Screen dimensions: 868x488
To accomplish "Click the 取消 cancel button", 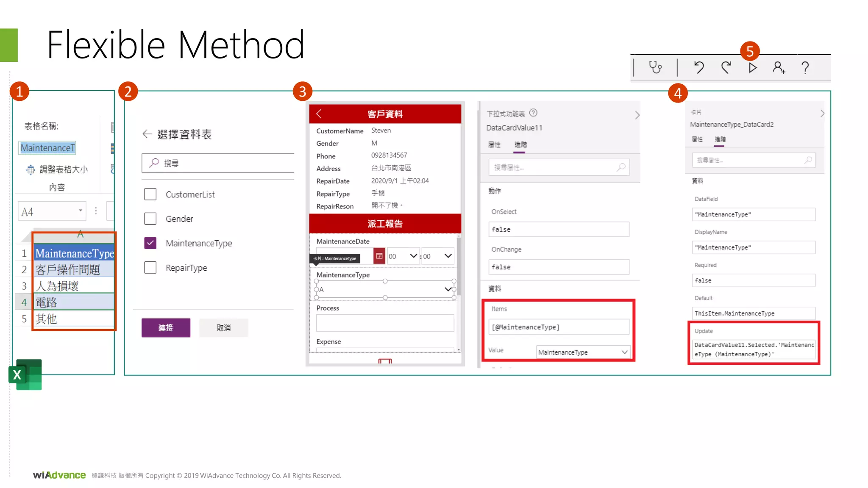I will pyautogui.click(x=223, y=327).
